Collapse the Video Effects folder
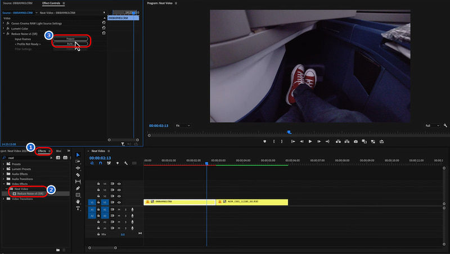 pyautogui.click(x=3, y=184)
